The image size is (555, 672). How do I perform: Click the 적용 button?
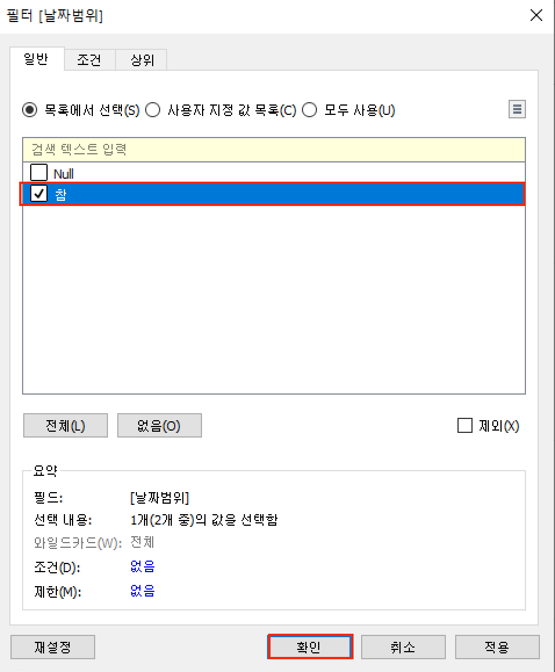(497, 647)
